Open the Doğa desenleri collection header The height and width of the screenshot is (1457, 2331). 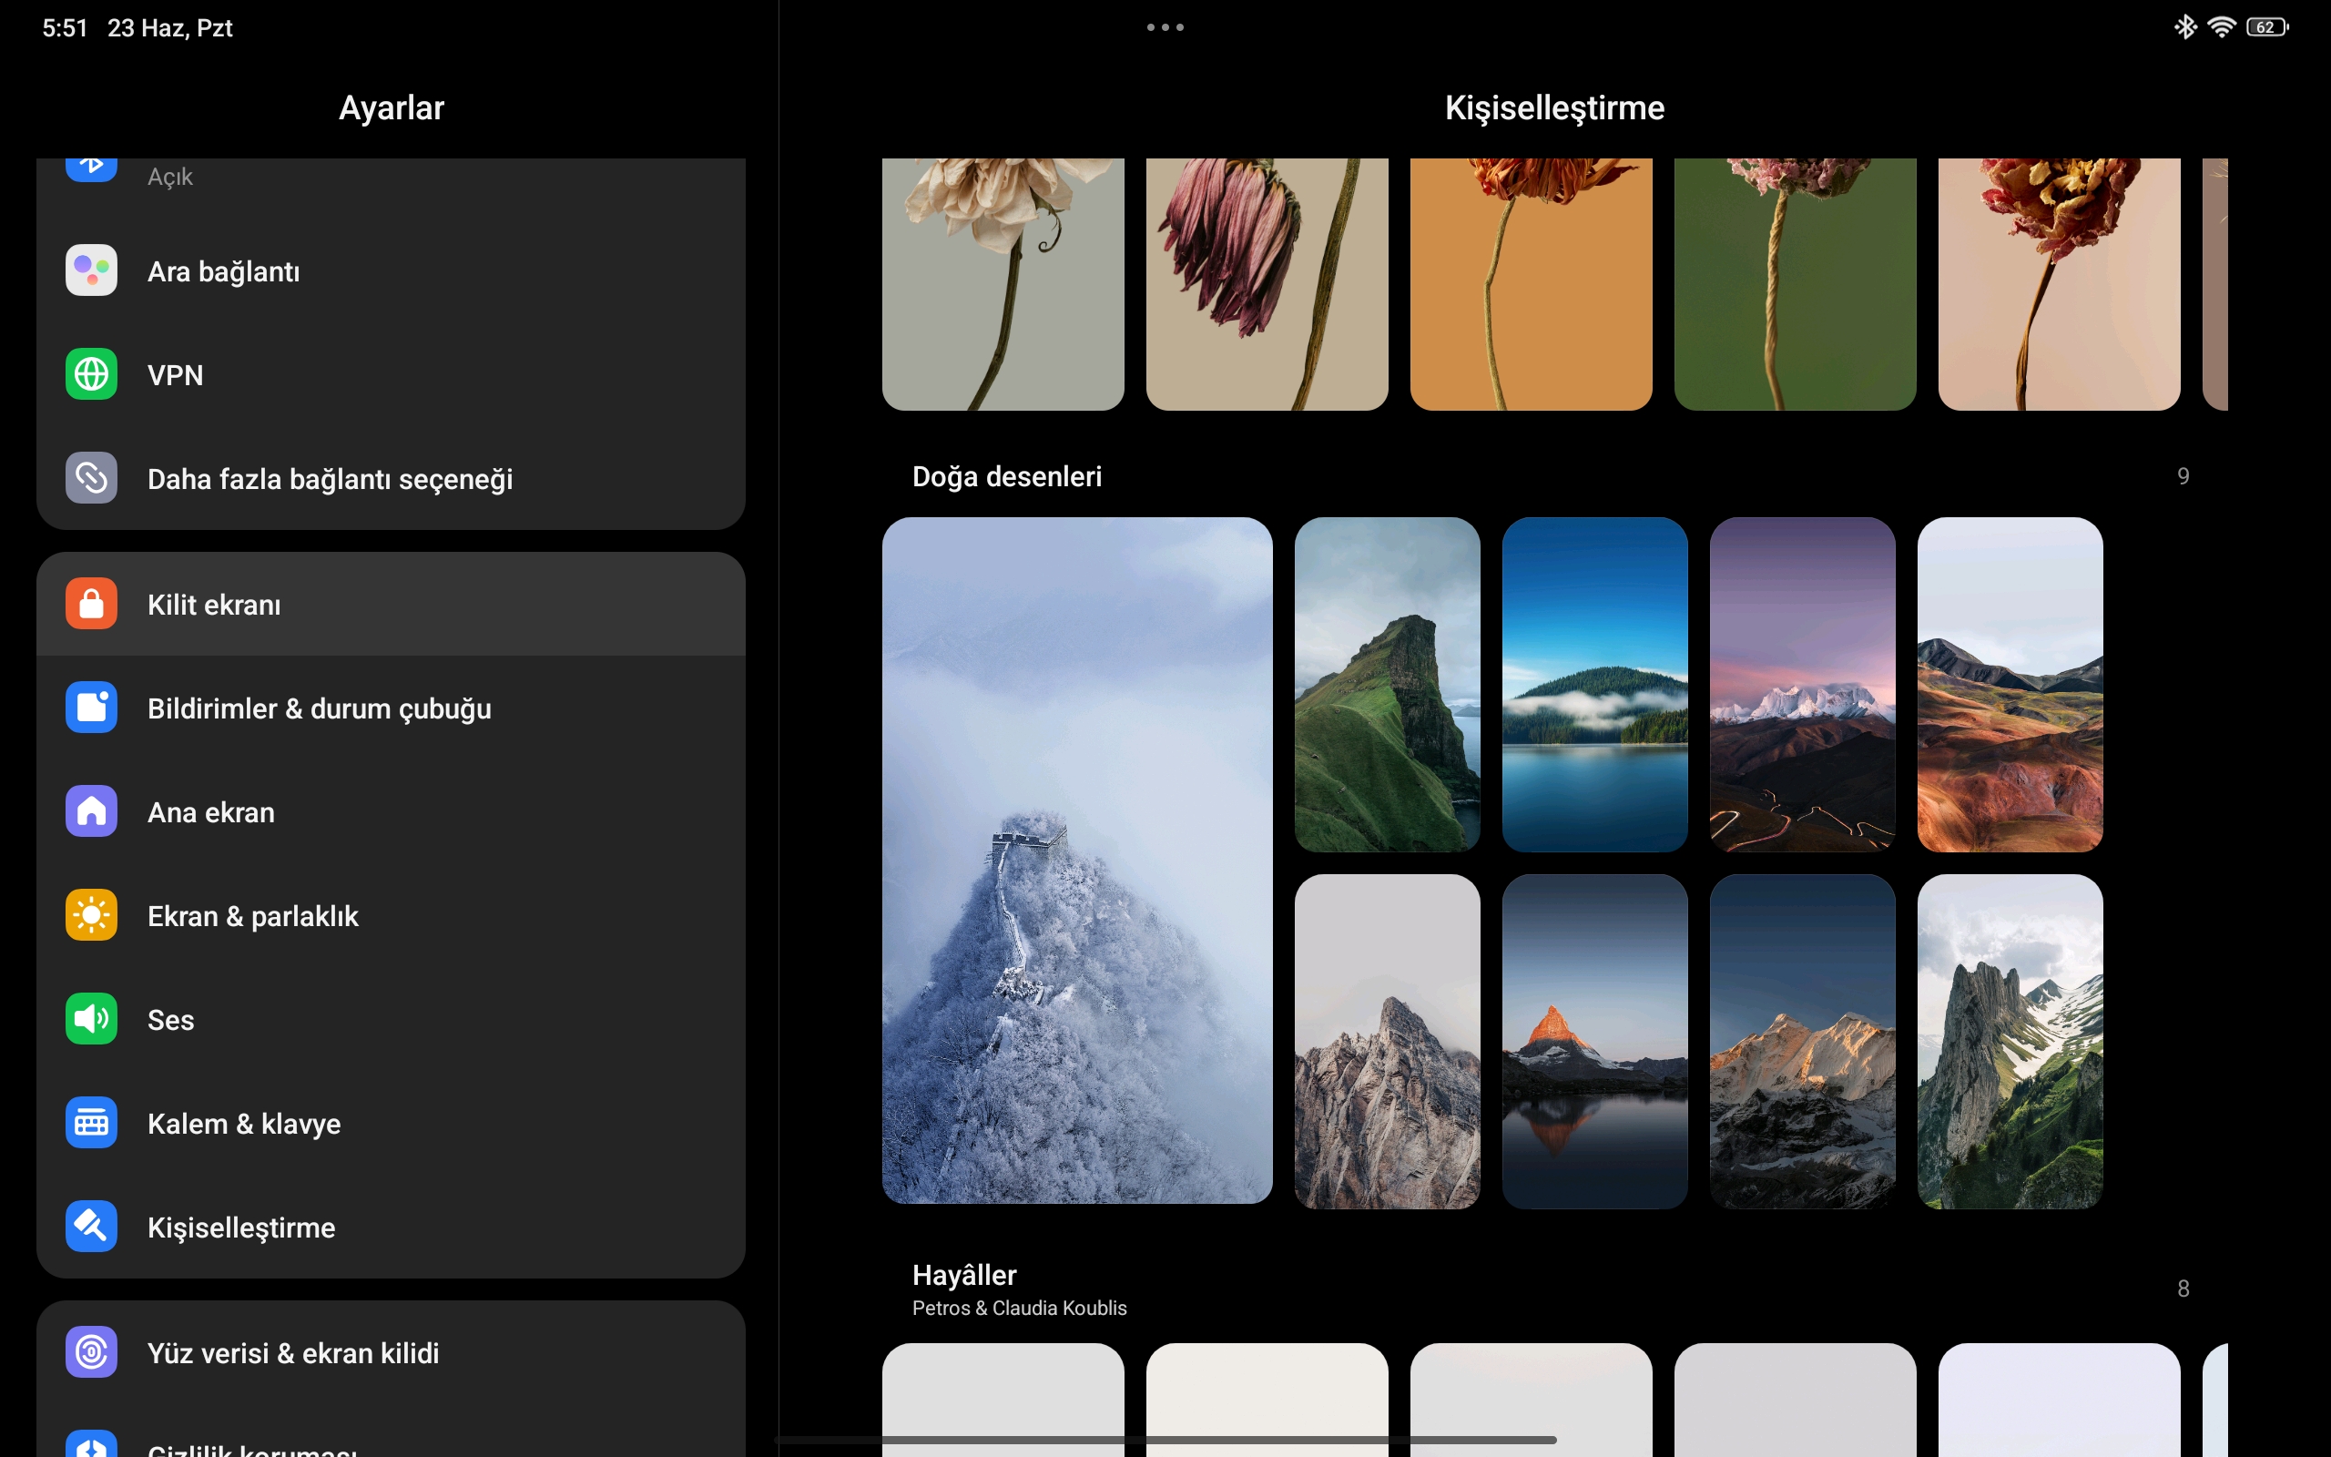(1006, 476)
